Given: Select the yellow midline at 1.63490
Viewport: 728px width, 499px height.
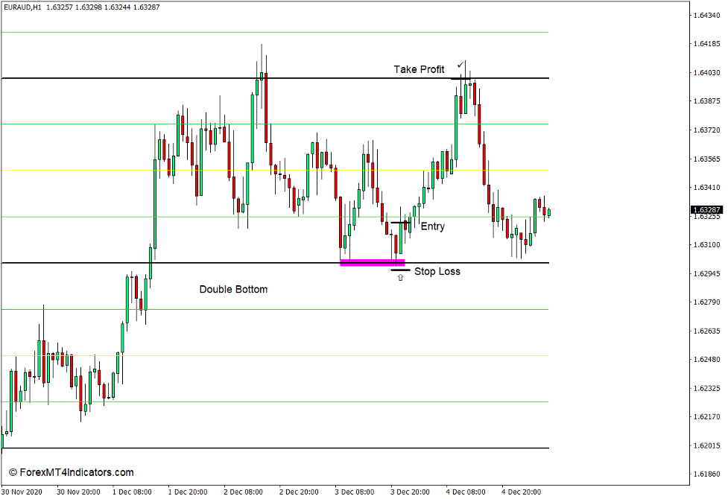Looking at the screenshot, I should coord(224,169).
